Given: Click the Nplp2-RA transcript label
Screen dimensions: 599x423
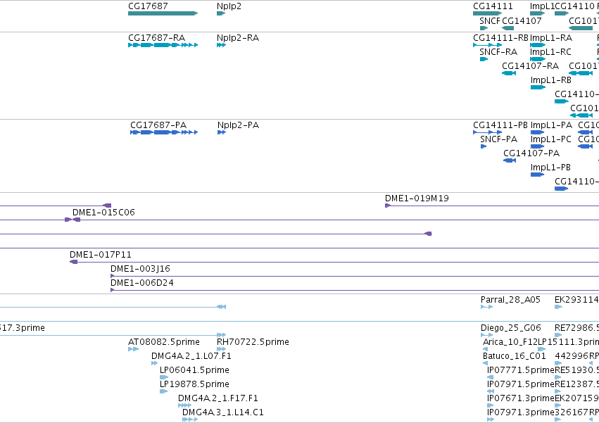Looking at the screenshot, I should pos(238,38).
